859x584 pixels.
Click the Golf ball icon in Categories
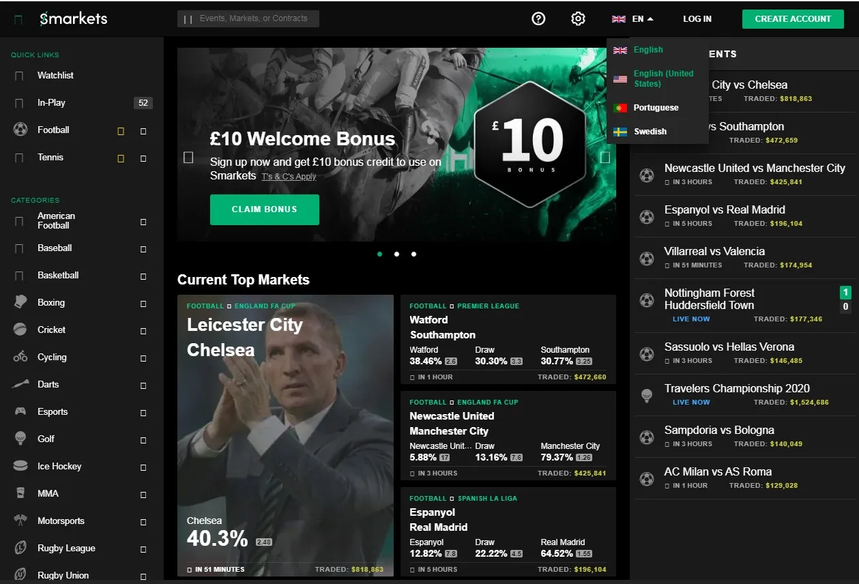click(x=20, y=439)
